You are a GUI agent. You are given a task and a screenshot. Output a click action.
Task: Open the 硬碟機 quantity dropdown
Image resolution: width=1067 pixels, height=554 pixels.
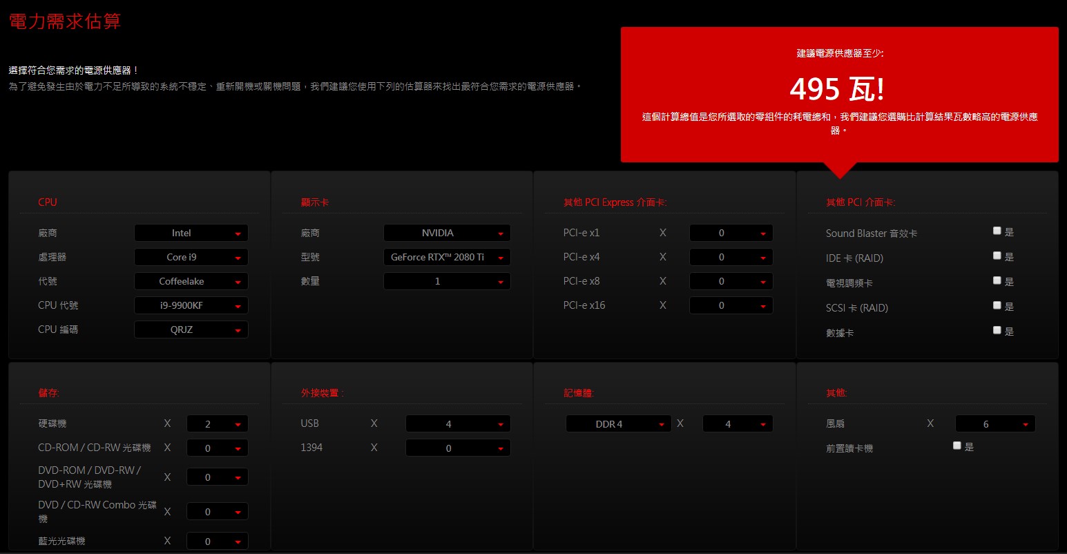coord(217,424)
